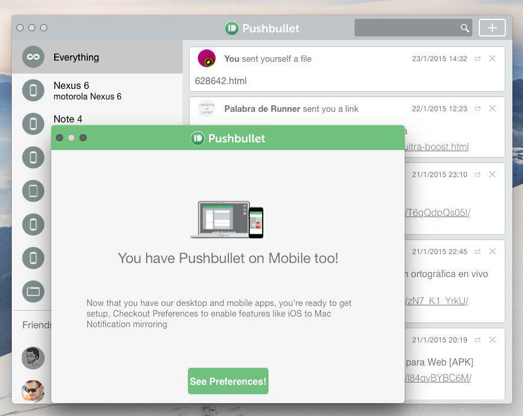Screen dimensions: 523x416
Task: Select the Everything infinity icon in sidebar
Action: pos(33,56)
